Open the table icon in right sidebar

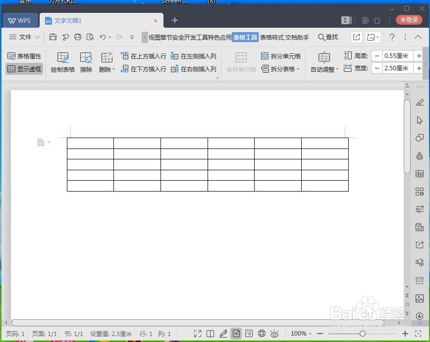coord(419,174)
